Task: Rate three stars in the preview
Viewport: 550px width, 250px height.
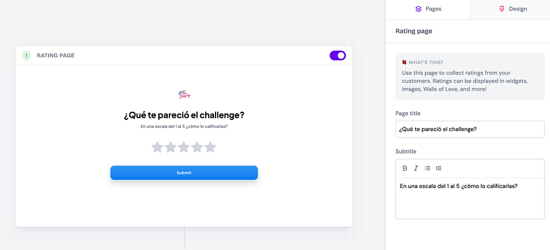Action: [184, 147]
